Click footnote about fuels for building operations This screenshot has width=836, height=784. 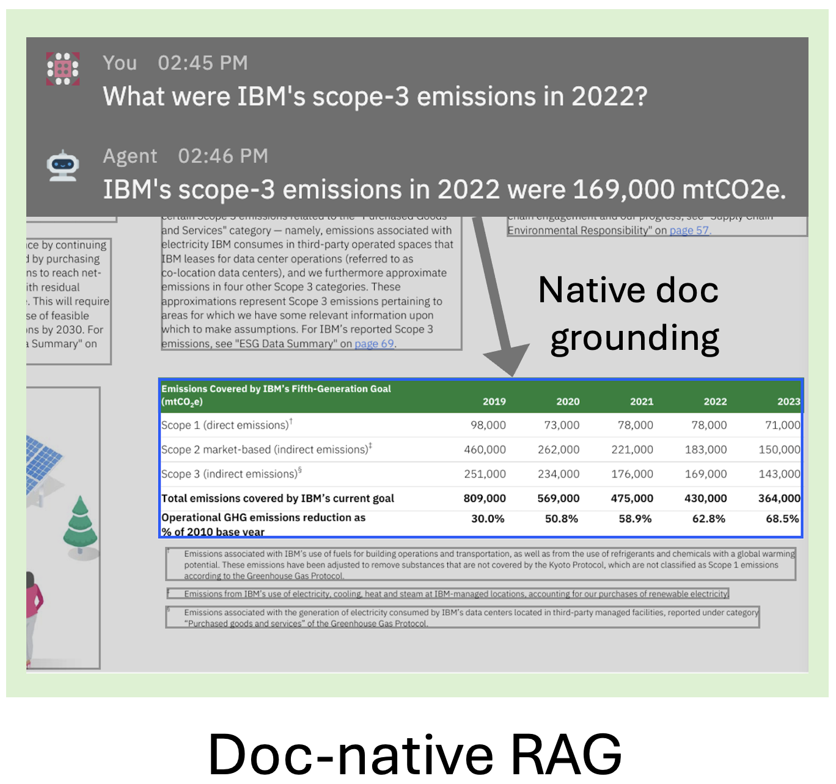(481, 564)
